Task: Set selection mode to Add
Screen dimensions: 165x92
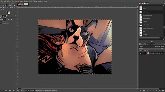Action: [x=7, y=19]
